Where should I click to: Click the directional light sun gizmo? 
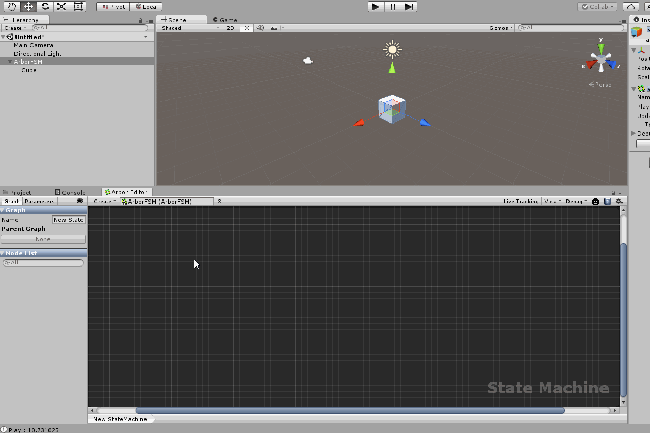coord(393,49)
